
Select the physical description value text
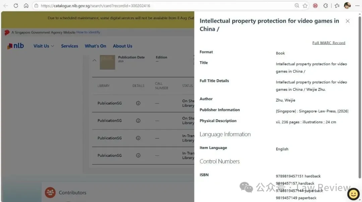[306, 122]
